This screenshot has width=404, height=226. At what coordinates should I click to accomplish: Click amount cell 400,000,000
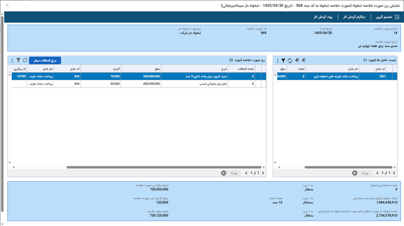[141, 83]
